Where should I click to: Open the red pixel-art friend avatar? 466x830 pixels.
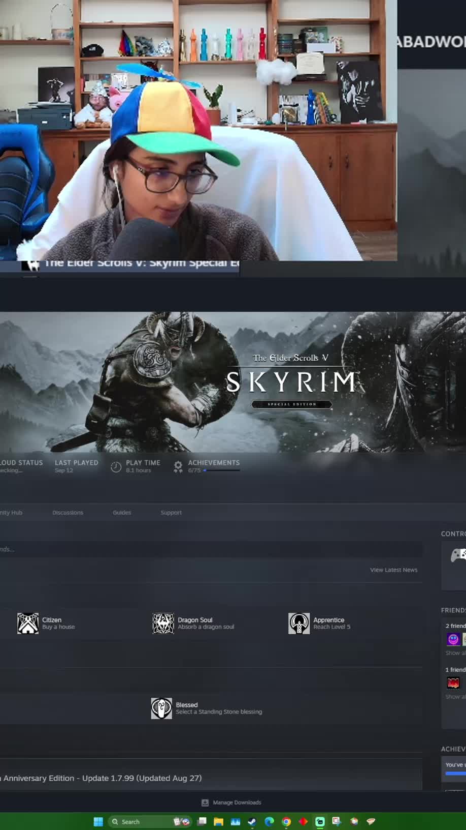click(453, 683)
